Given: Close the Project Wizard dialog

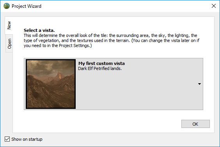Looking at the screenshot, I should pyautogui.click(x=213, y=6).
